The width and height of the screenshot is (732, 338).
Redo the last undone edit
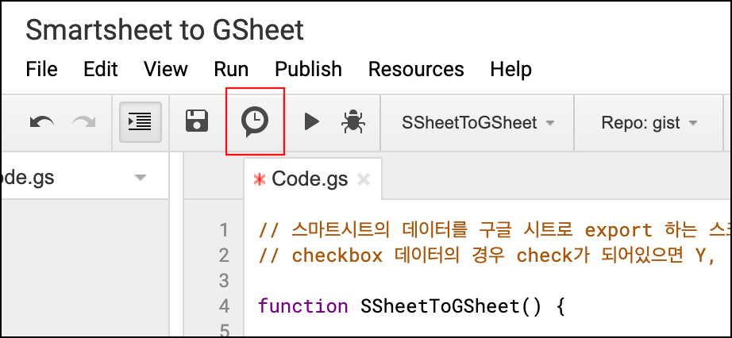click(83, 123)
